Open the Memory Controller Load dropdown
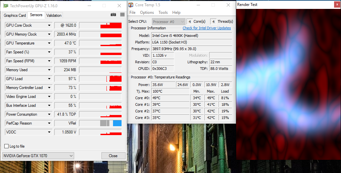This screenshot has height=173, width=341. 49,88
